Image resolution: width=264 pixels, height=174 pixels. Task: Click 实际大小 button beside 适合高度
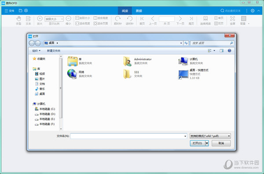83,18
